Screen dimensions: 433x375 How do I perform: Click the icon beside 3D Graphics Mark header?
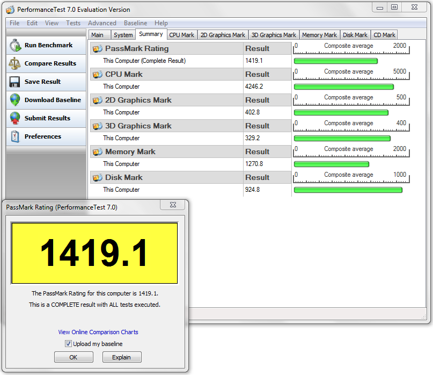(x=98, y=126)
